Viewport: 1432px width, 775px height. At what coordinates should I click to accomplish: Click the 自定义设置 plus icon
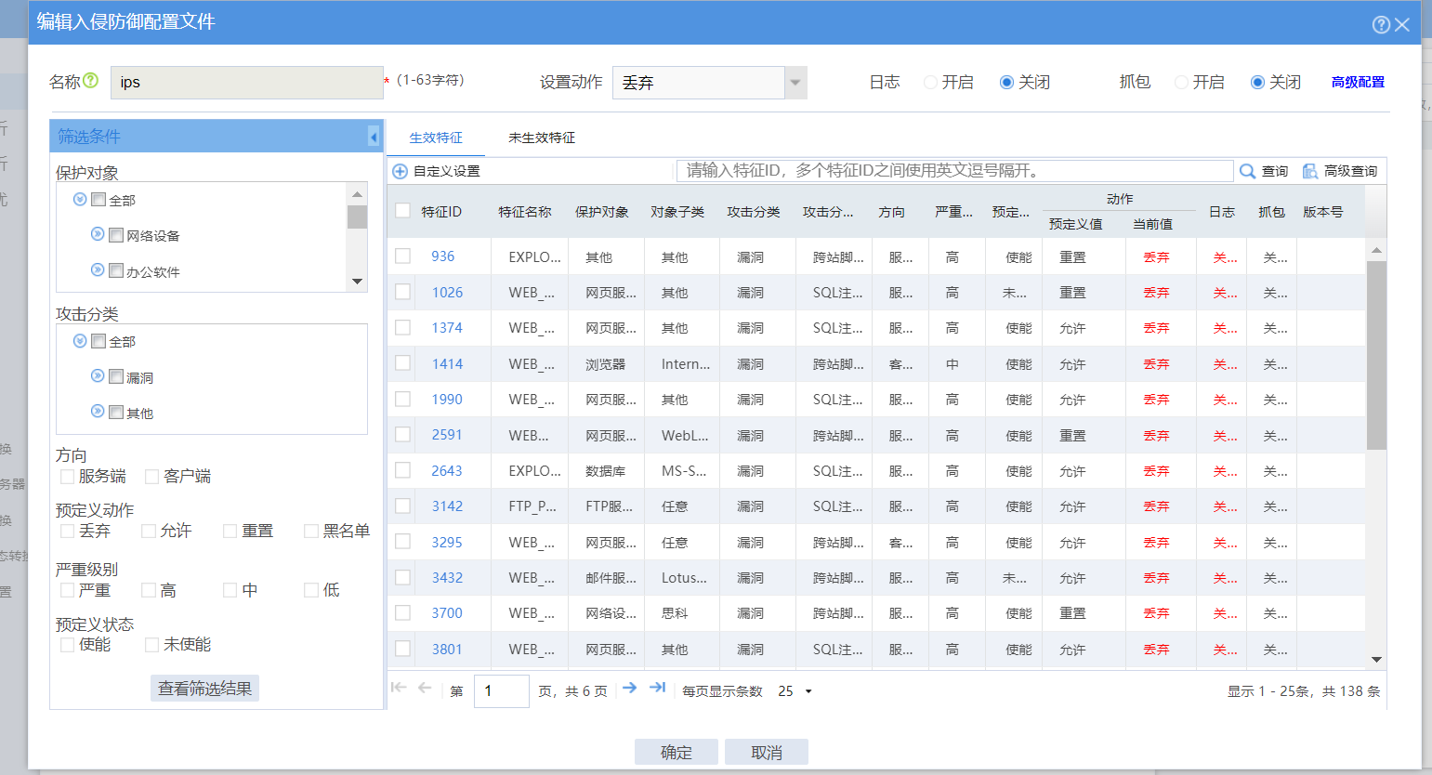(400, 171)
